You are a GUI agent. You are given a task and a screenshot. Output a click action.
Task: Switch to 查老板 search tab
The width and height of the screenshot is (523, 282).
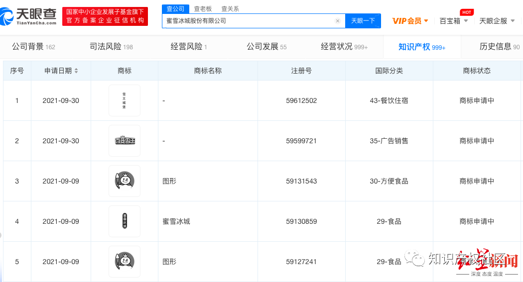pyautogui.click(x=203, y=8)
